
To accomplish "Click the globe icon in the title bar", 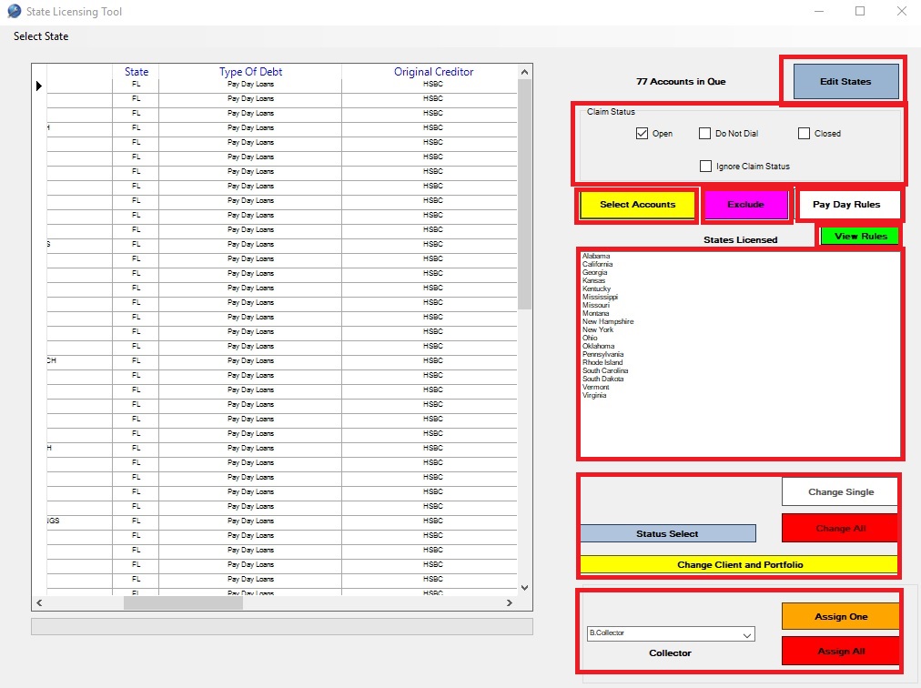I will [13, 11].
